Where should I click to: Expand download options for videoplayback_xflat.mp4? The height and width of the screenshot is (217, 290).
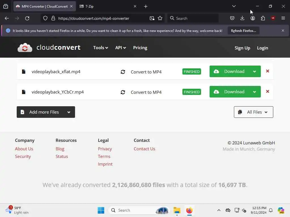(255, 71)
